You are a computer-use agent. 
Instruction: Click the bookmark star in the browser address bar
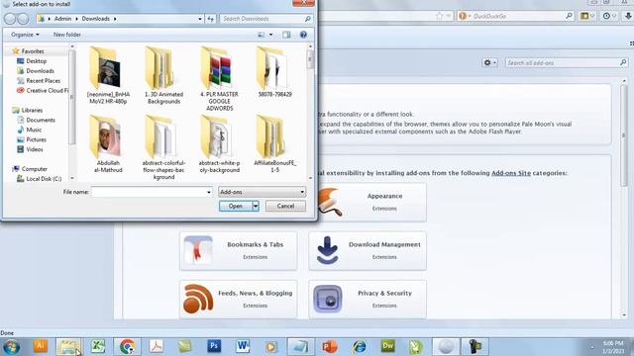coord(440,16)
